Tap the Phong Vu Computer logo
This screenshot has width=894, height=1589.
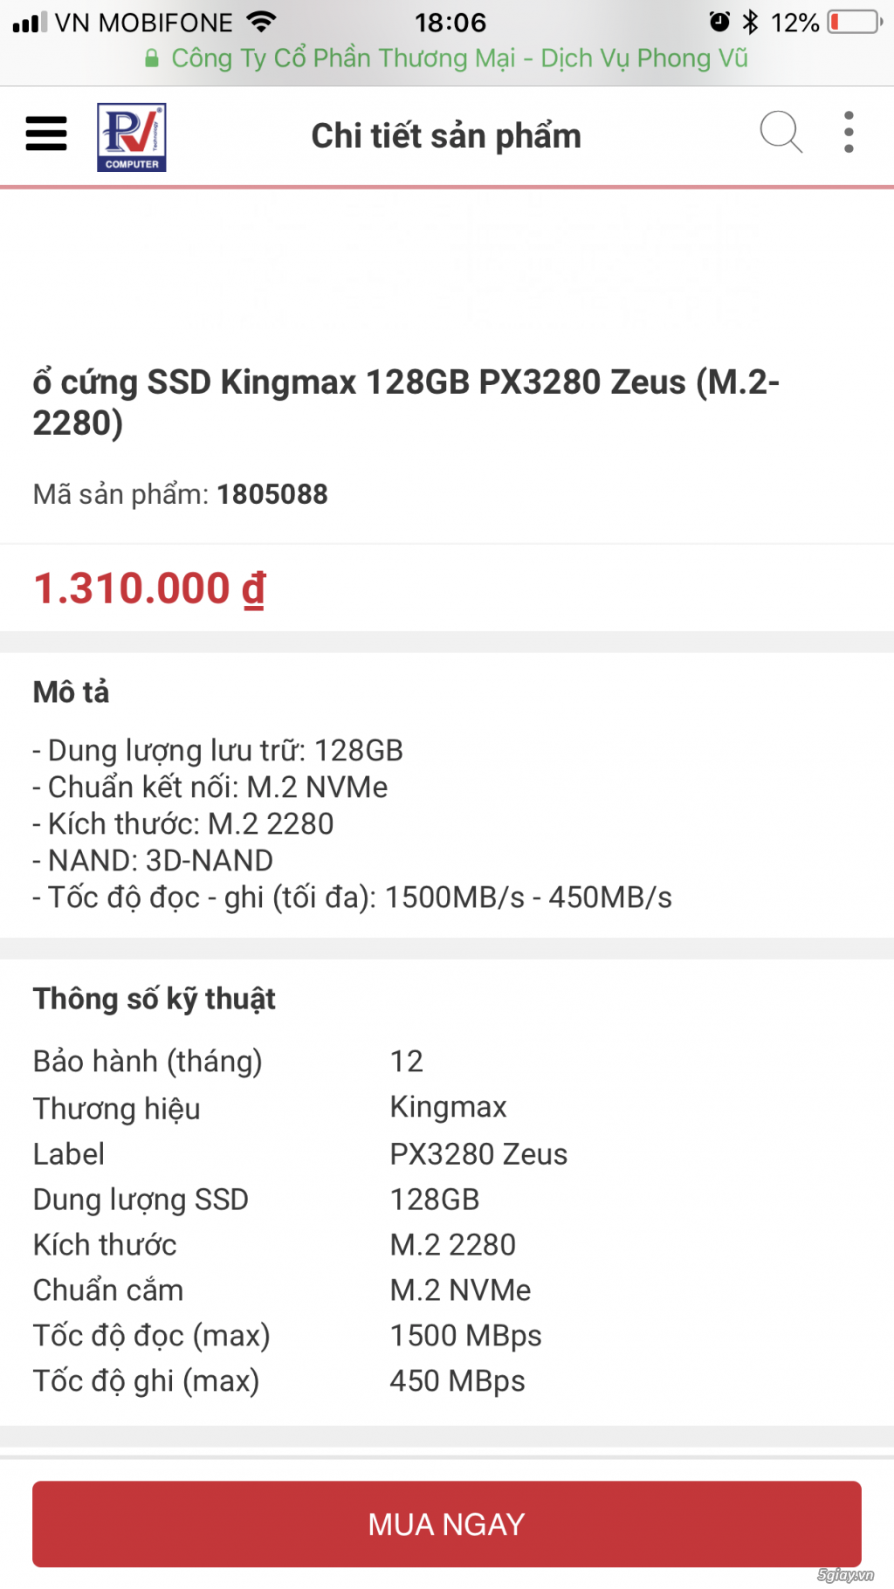tap(132, 137)
